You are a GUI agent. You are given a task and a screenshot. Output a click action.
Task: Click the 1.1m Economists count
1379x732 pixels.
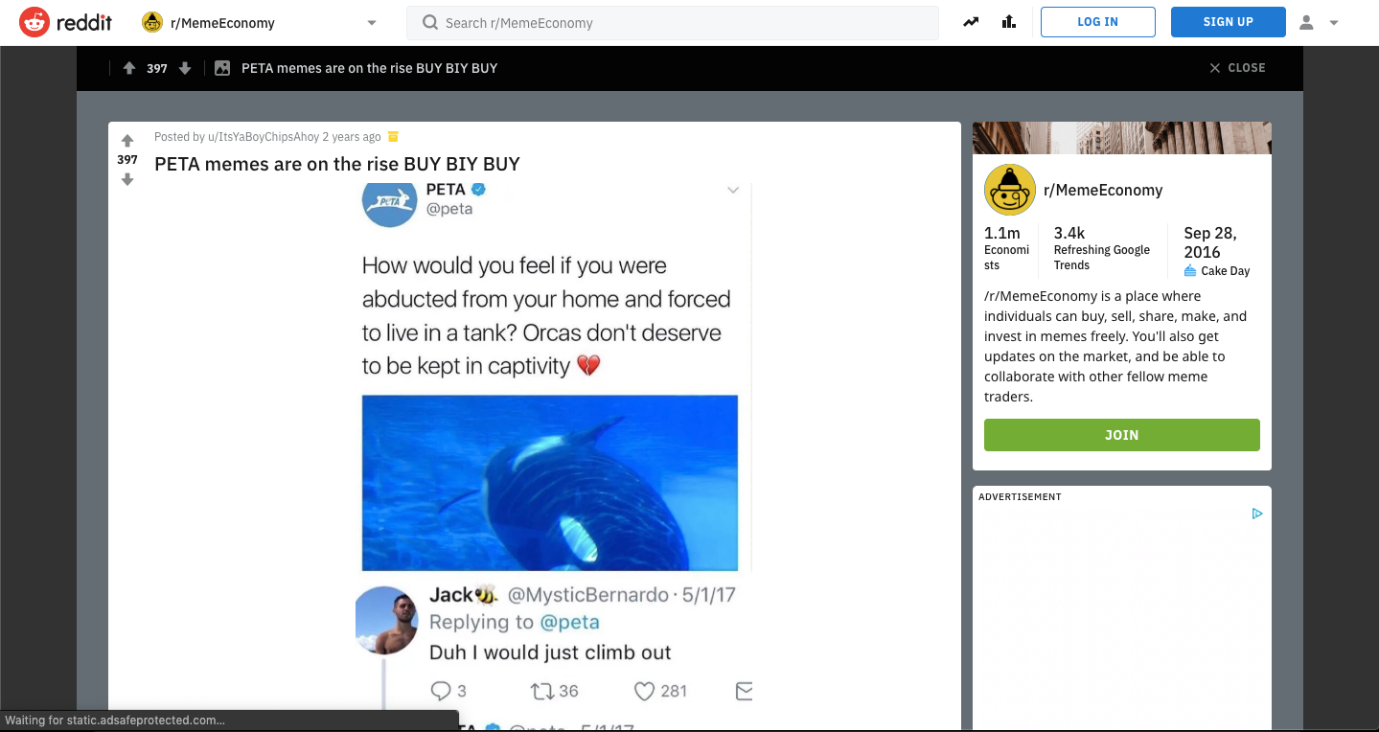coord(1006,248)
